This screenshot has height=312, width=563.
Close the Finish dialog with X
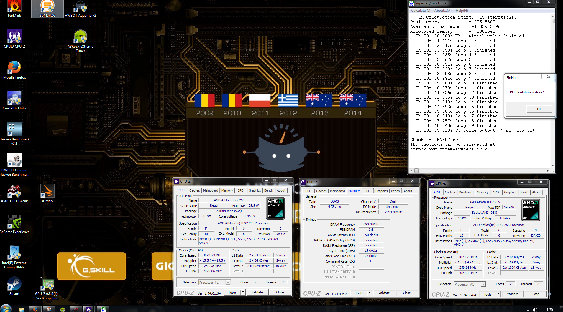tap(549, 77)
